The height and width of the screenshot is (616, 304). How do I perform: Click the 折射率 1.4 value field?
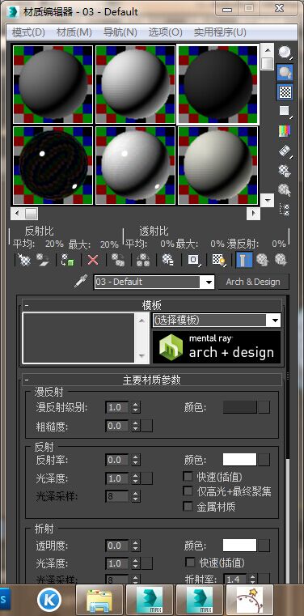236,579
